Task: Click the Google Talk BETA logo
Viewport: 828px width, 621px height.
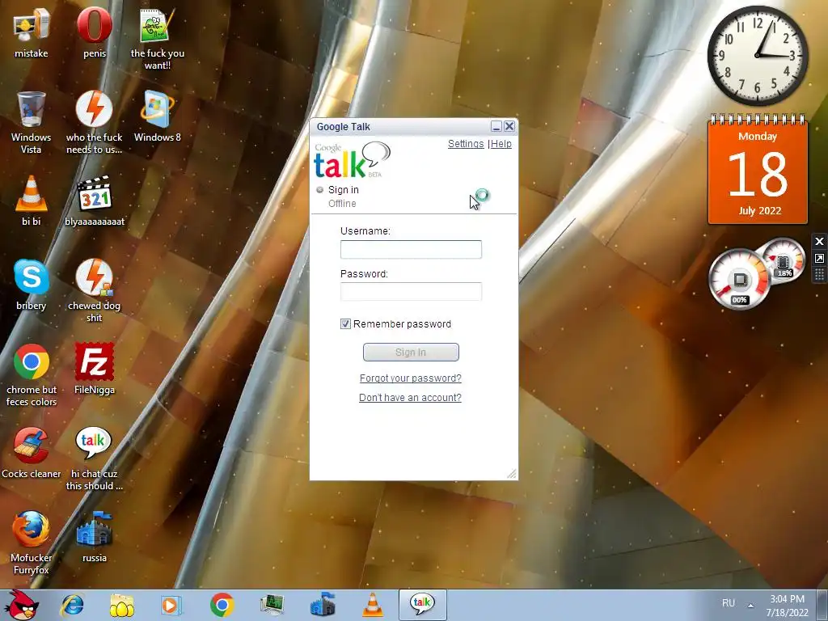Action: tap(353, 161)
